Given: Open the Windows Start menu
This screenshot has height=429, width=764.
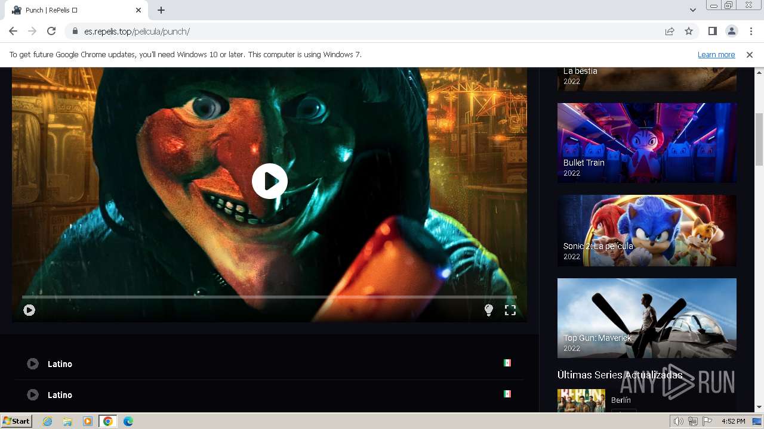Looking at the screenshot, I should click(x=17, y=421).
